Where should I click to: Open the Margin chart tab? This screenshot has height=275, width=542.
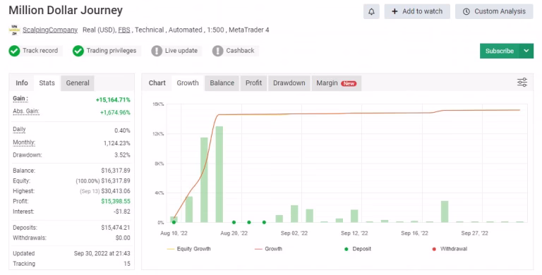pos(337,83)
